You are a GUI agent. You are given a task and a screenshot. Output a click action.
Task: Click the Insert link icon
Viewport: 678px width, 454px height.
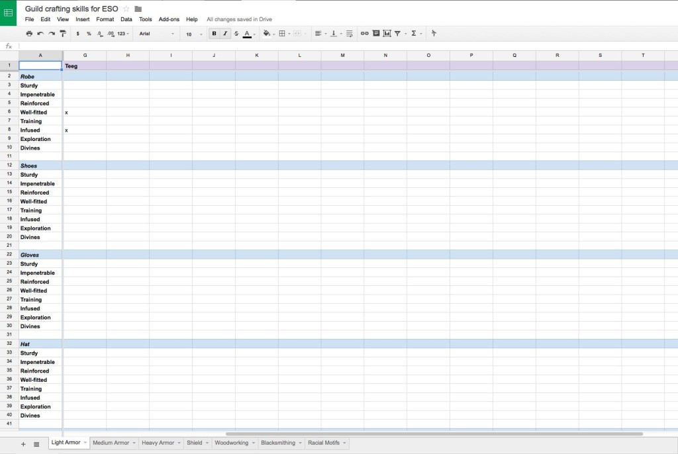pyautogui.click(x=364, y=34)
